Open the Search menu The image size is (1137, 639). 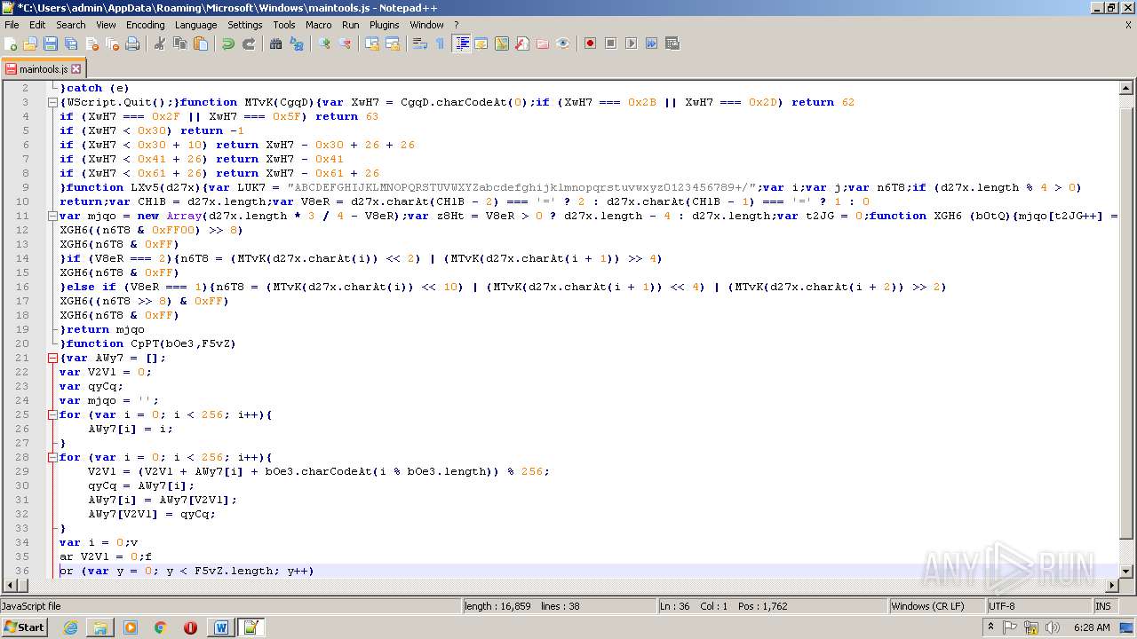click(71, 25)
